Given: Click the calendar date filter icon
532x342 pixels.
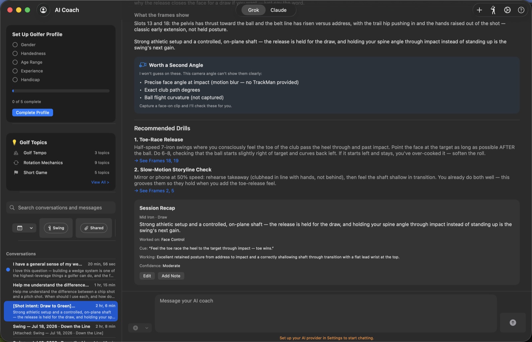Looking at the screenshot, I should [x=20, y=228].
